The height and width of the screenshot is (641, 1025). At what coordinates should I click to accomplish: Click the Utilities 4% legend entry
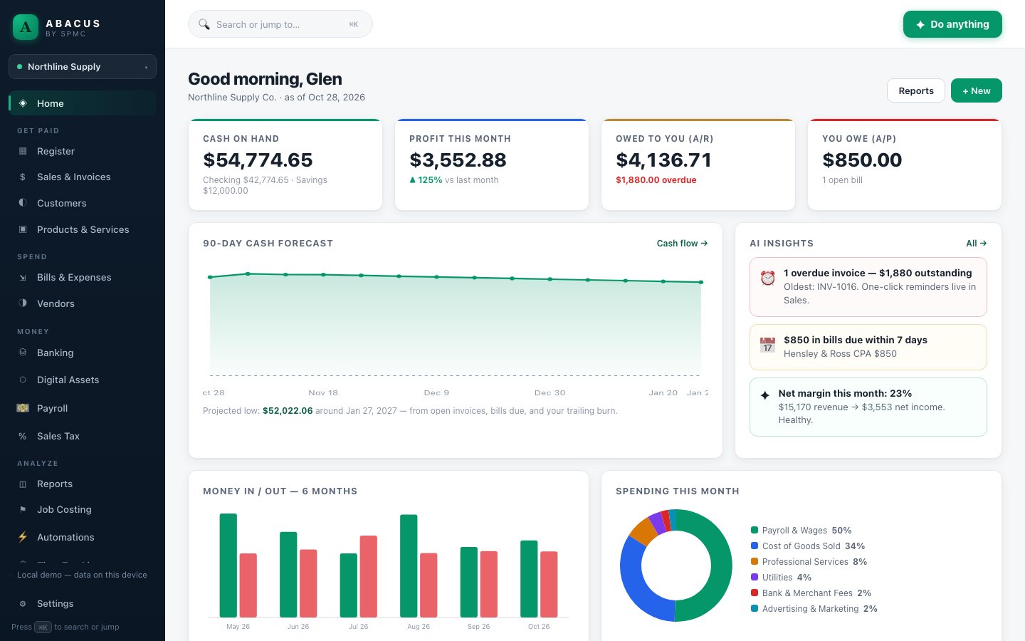(x=782, y=578)
